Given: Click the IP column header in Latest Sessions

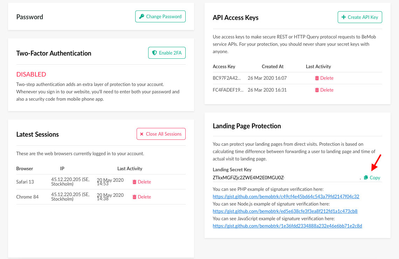Looking at the screenshot, I should click(62, 168).
